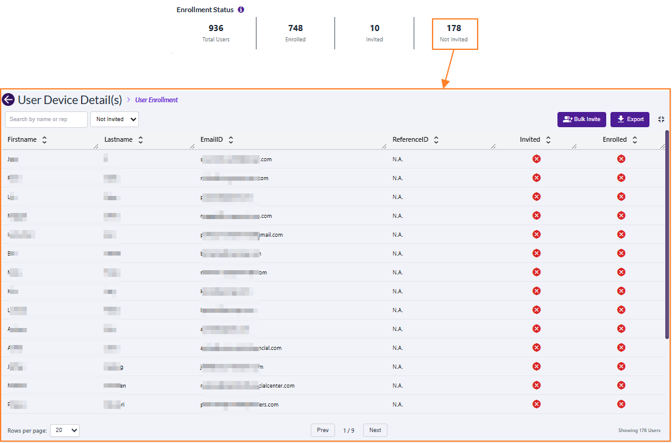Screen dimensions: 672x443
Task: Open the Rows per page dropdown
Action: [x=65, y=430]
